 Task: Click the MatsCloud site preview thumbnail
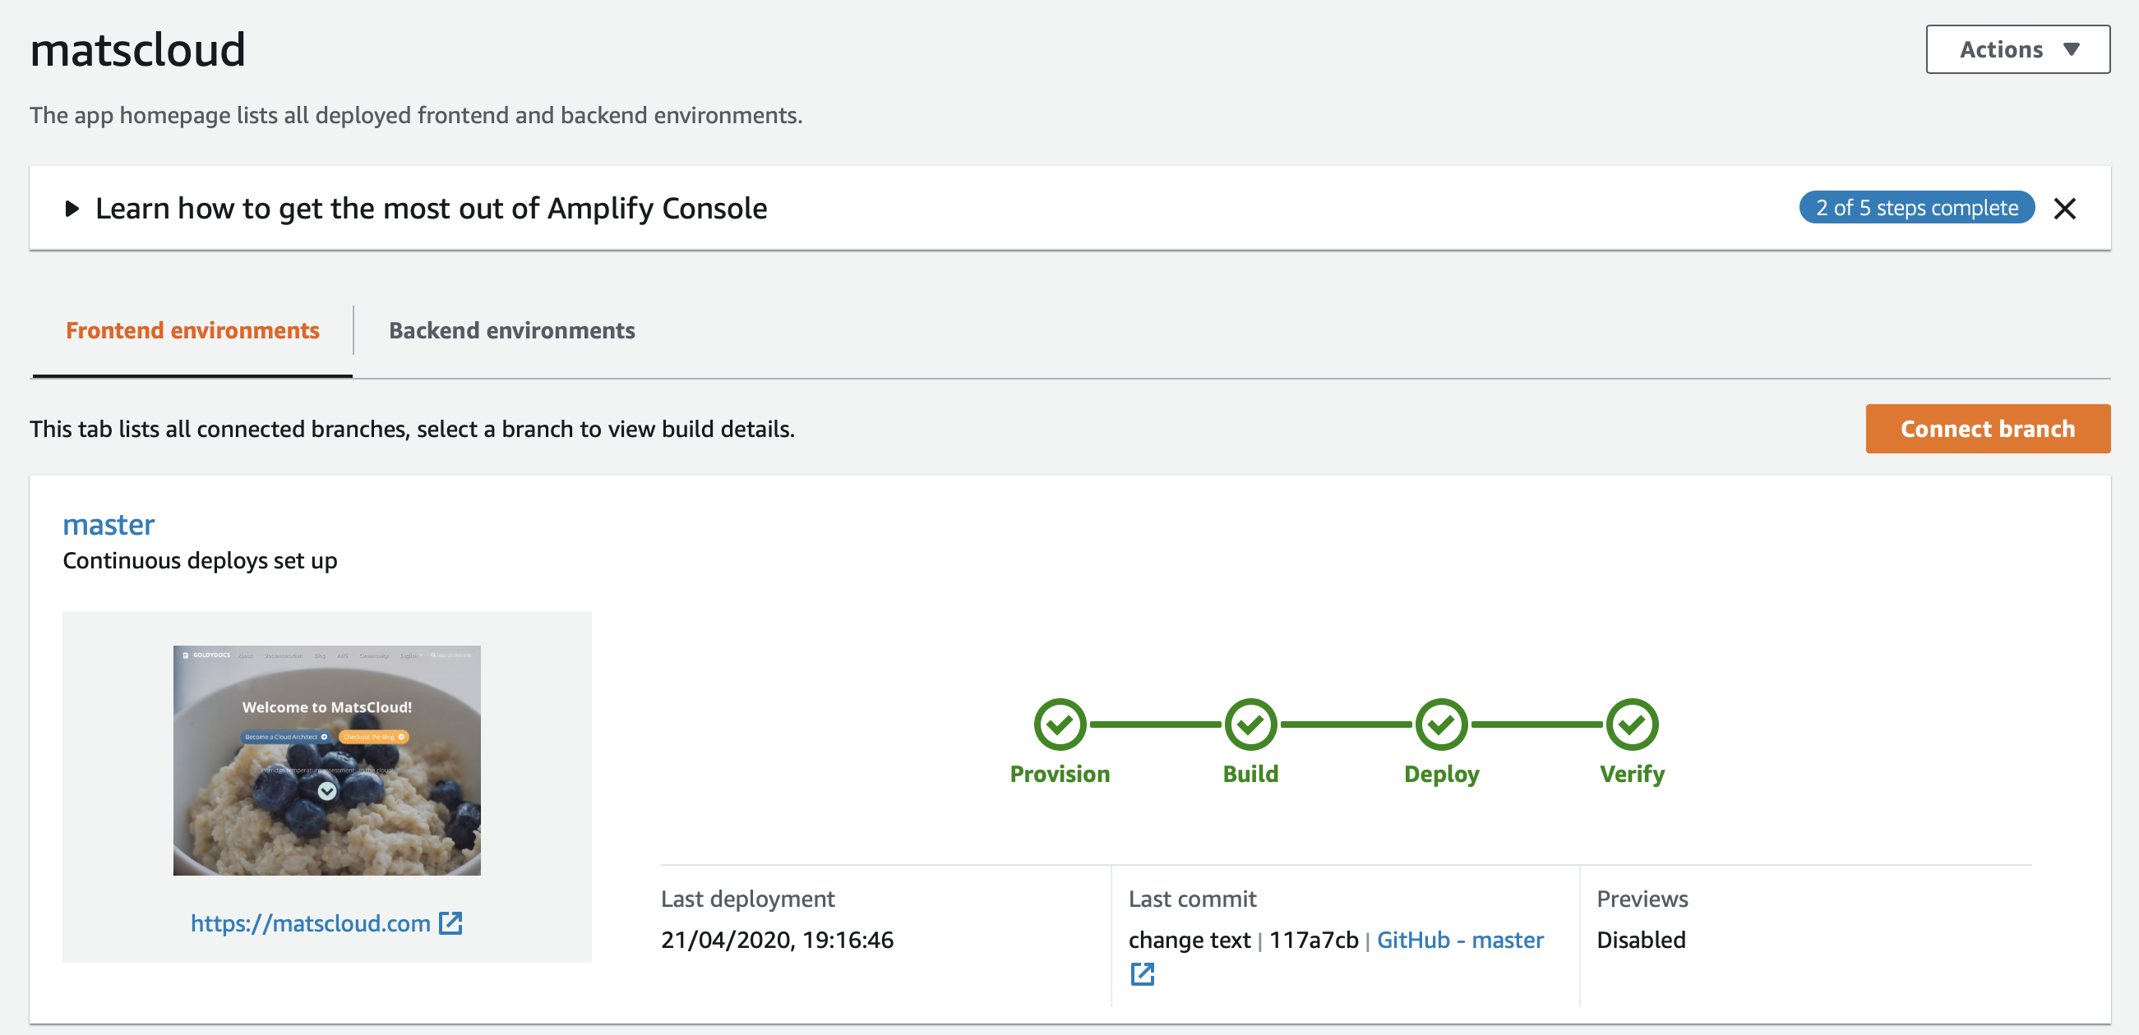click(x=326, y=760)
